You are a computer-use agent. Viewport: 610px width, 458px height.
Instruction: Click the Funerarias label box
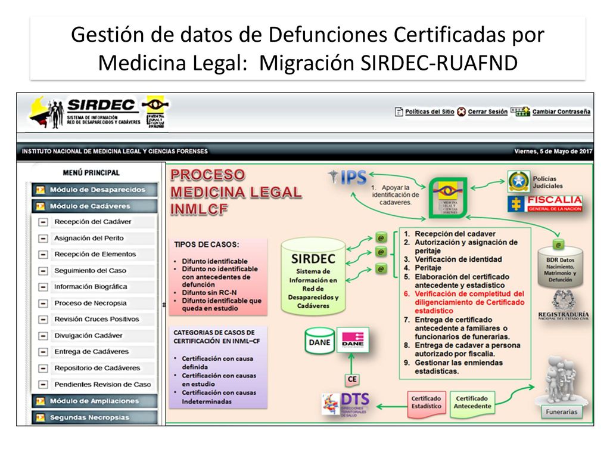(x=561, y=412)
